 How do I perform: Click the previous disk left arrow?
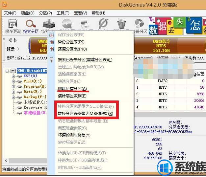10,40
